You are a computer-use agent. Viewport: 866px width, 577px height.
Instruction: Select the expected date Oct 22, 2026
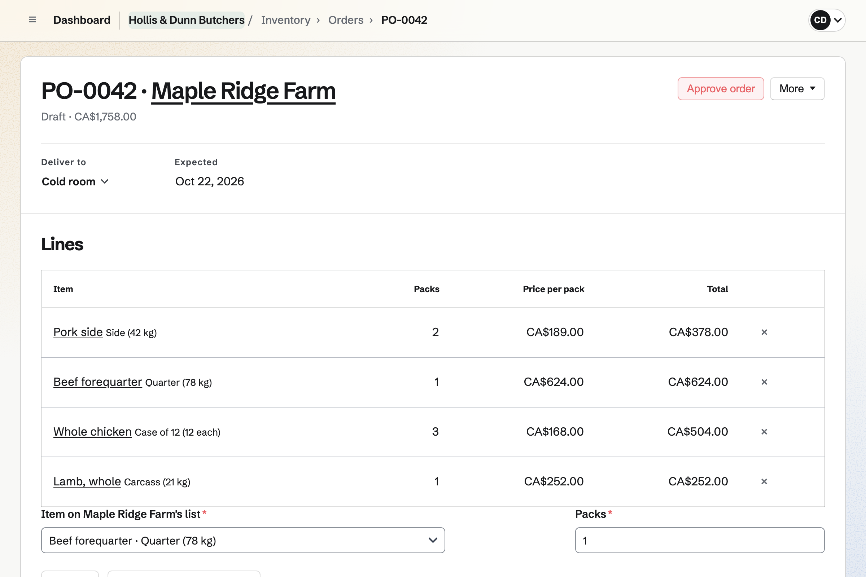(x=210, y=181)
